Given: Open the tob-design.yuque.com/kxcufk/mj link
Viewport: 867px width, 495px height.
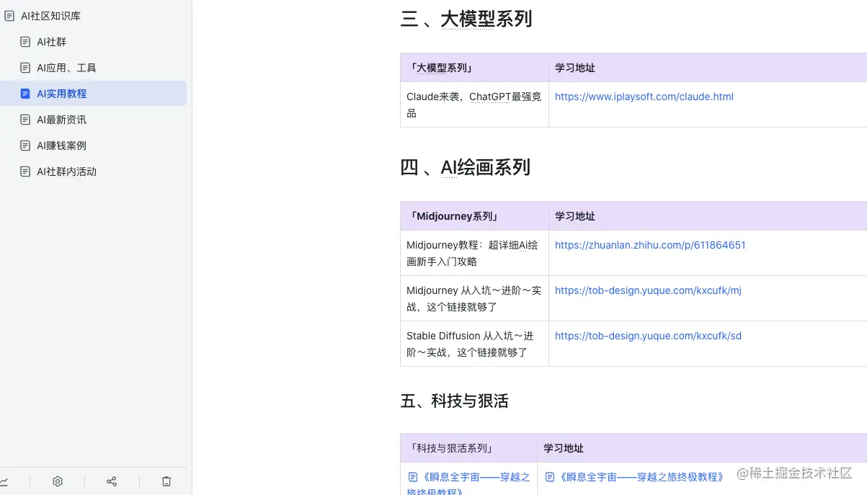Looking at the screenshot, I should point(648,290).
